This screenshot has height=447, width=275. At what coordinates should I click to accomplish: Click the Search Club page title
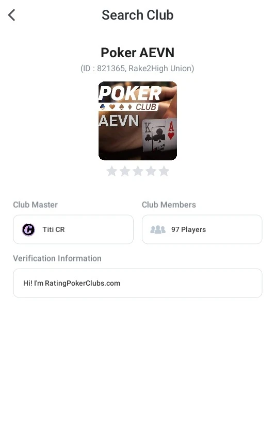(x=137, y=15)
